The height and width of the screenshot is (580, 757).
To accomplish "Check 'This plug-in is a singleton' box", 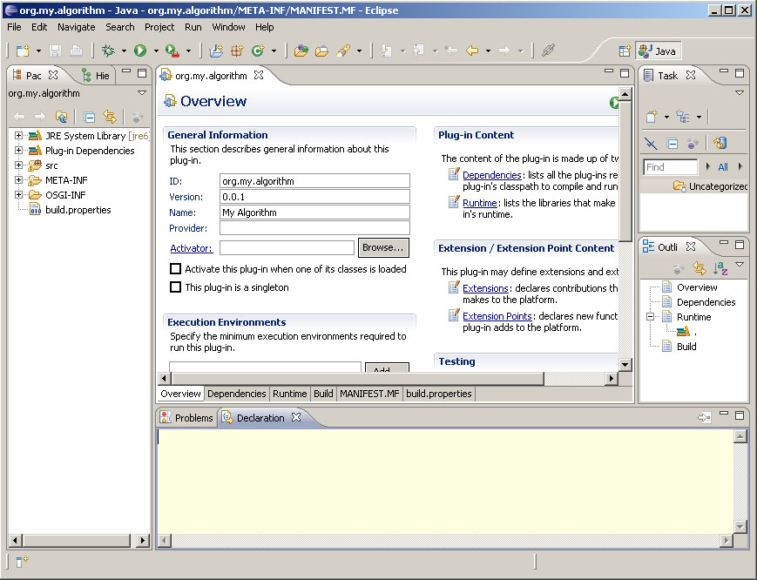I will click(x=176, y=287).
